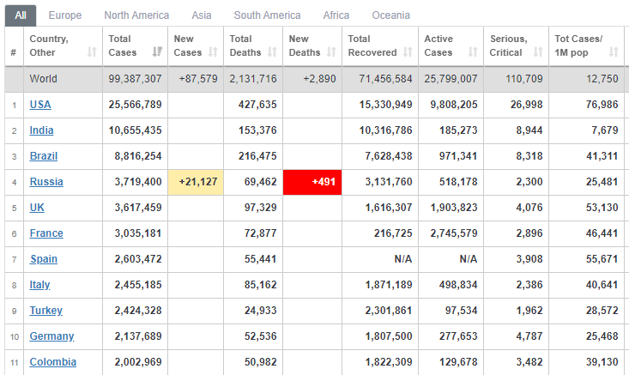Click World total cases 99,387,307

(x=136, y=79)
